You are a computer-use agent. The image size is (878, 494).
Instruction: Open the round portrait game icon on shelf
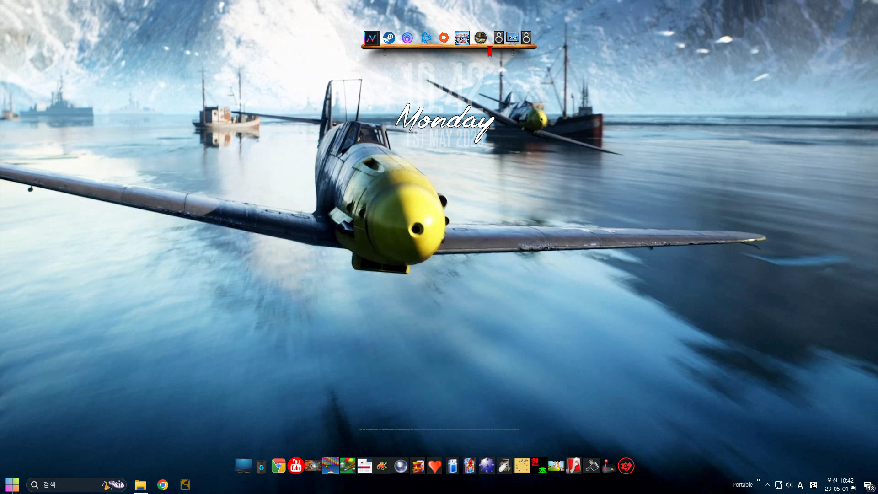[x=480, y=38]
